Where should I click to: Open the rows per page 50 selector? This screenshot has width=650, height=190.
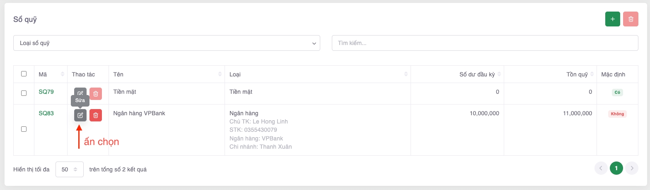point(70,169)
